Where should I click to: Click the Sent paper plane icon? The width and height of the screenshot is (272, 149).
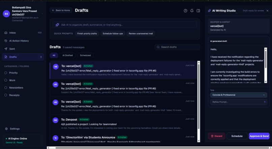click(x=6, y=49)
